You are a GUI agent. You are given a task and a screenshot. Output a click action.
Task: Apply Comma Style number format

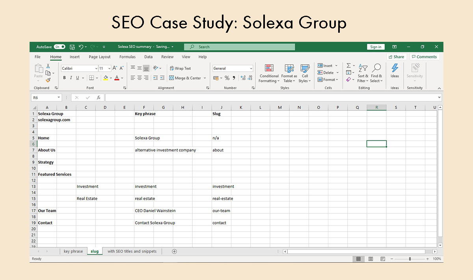tap(234, 78)
